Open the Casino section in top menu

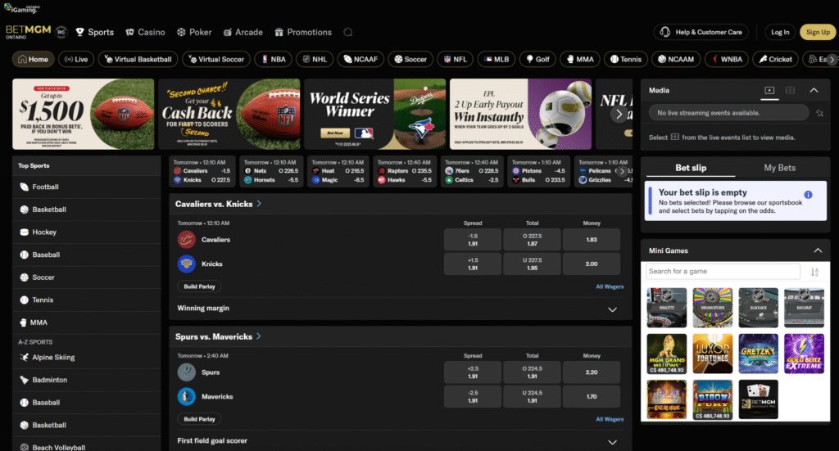pos(145,33)
